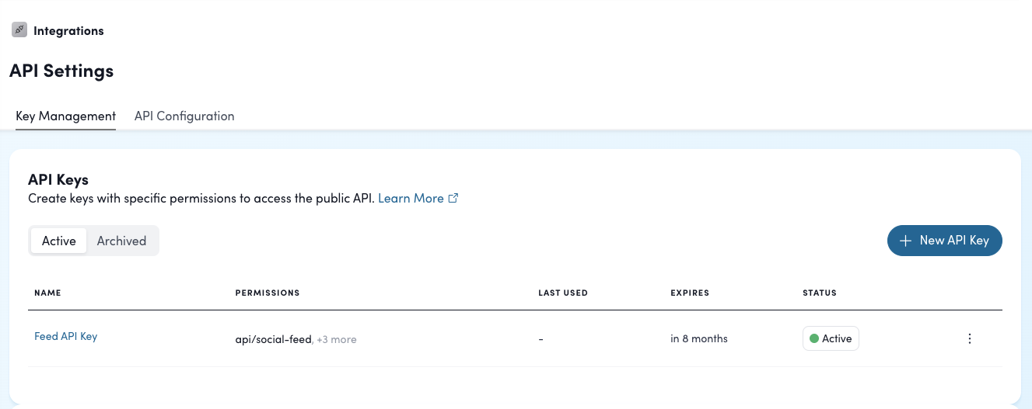Click the green status dot for Feed API Key
The height and width of the screenshot is (409, 1032).
[x=814, y=338]
